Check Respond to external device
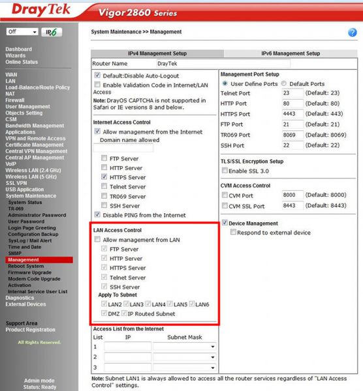The image size is (363, 391). point(233,232)
